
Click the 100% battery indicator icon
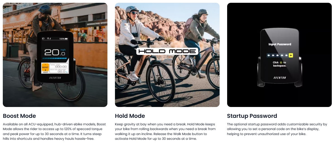click(66, 39)
